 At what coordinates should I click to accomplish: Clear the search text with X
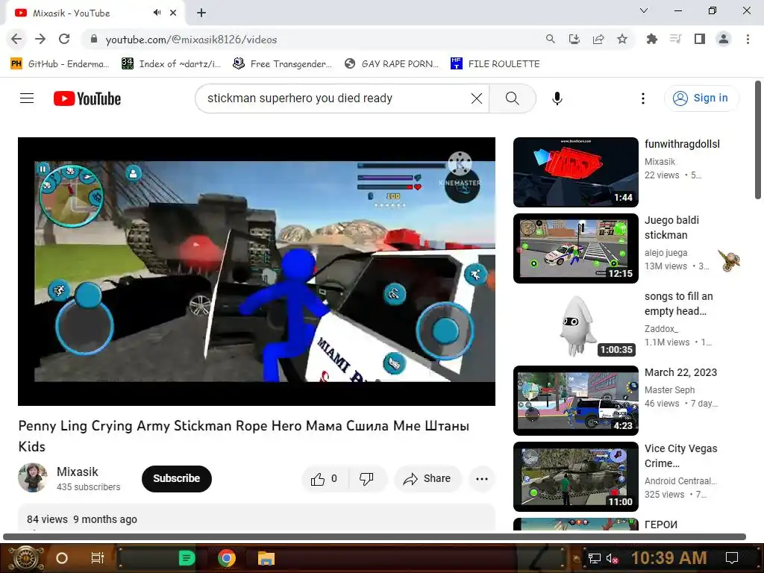click(x=477, y=98)
